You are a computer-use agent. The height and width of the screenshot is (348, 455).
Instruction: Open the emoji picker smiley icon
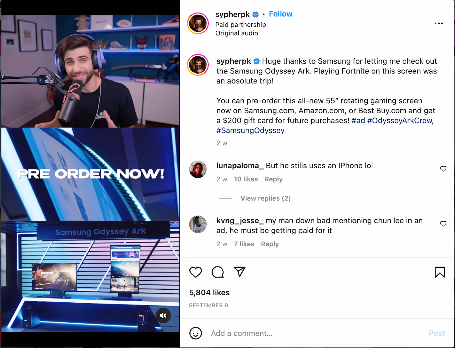[196, 333]
